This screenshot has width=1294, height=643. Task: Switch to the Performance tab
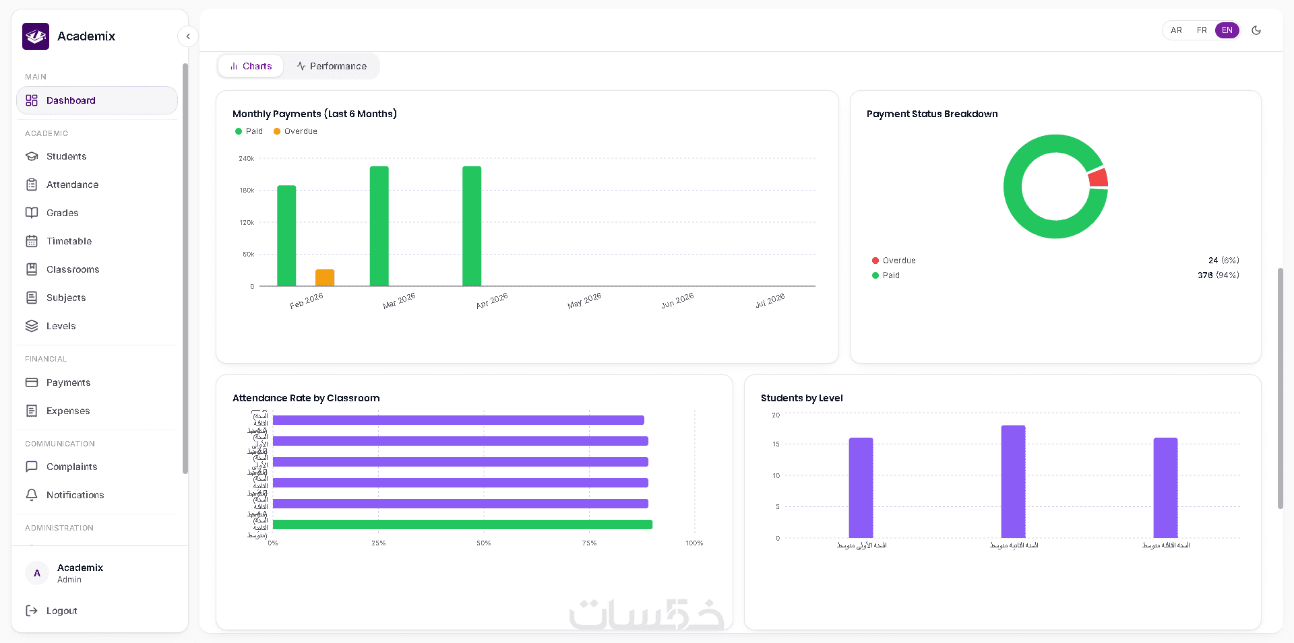pos(332,66)
